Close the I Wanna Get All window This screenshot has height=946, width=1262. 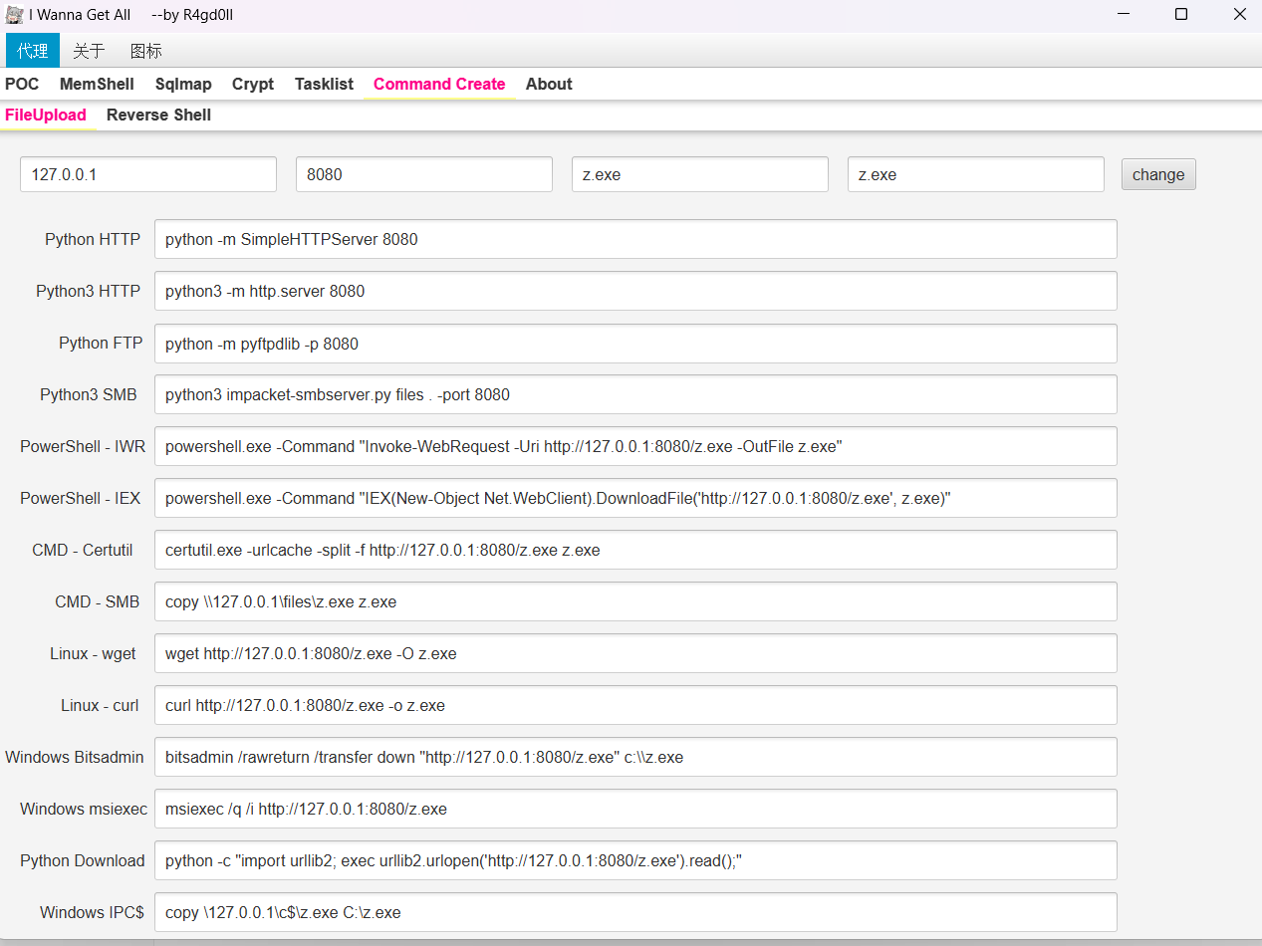[1239, 15]
